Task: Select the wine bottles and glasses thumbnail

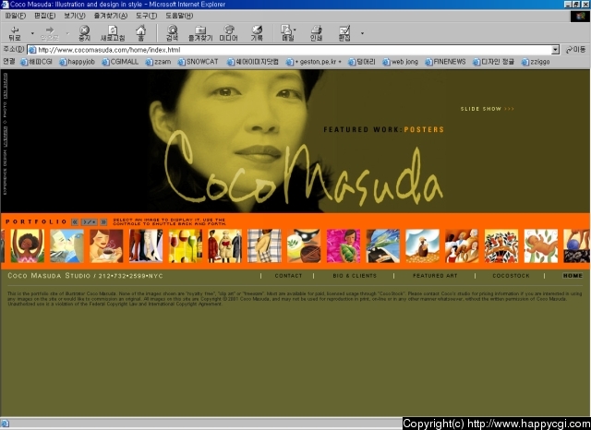Action: 186,245
